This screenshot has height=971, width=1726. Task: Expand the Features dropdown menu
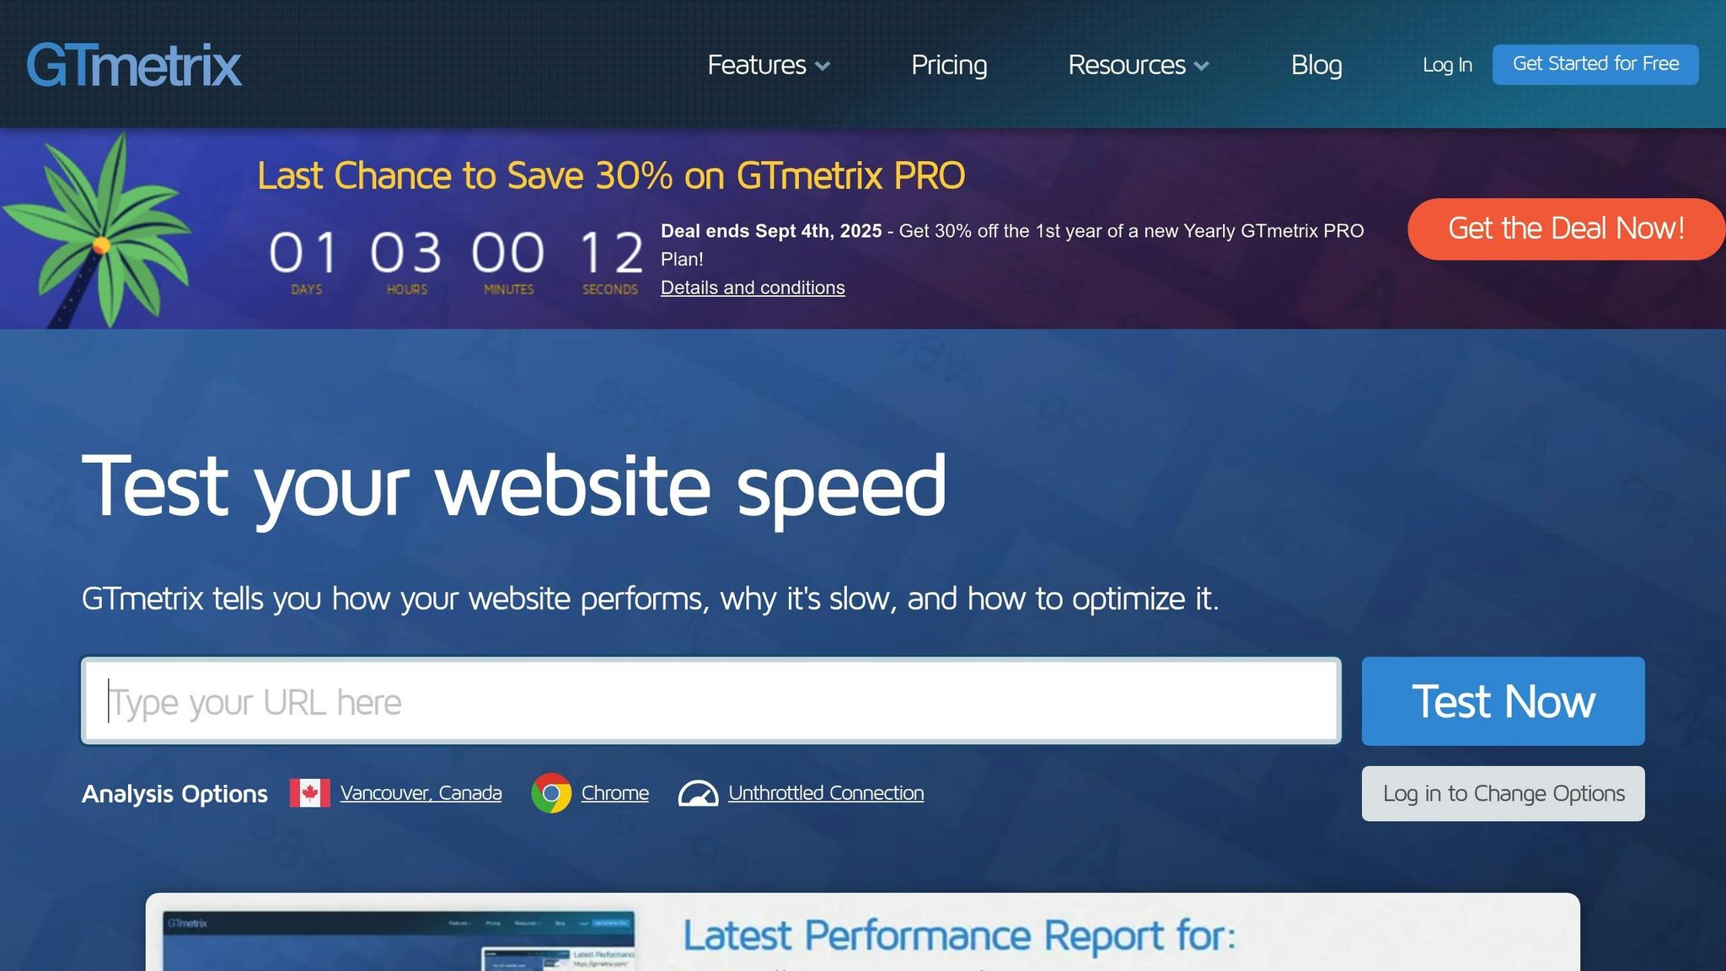[769, 65]
